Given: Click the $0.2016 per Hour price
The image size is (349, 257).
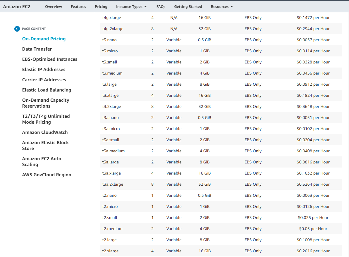Looking at the screenshot, I should pyautogui.click(x=313, y=251).
